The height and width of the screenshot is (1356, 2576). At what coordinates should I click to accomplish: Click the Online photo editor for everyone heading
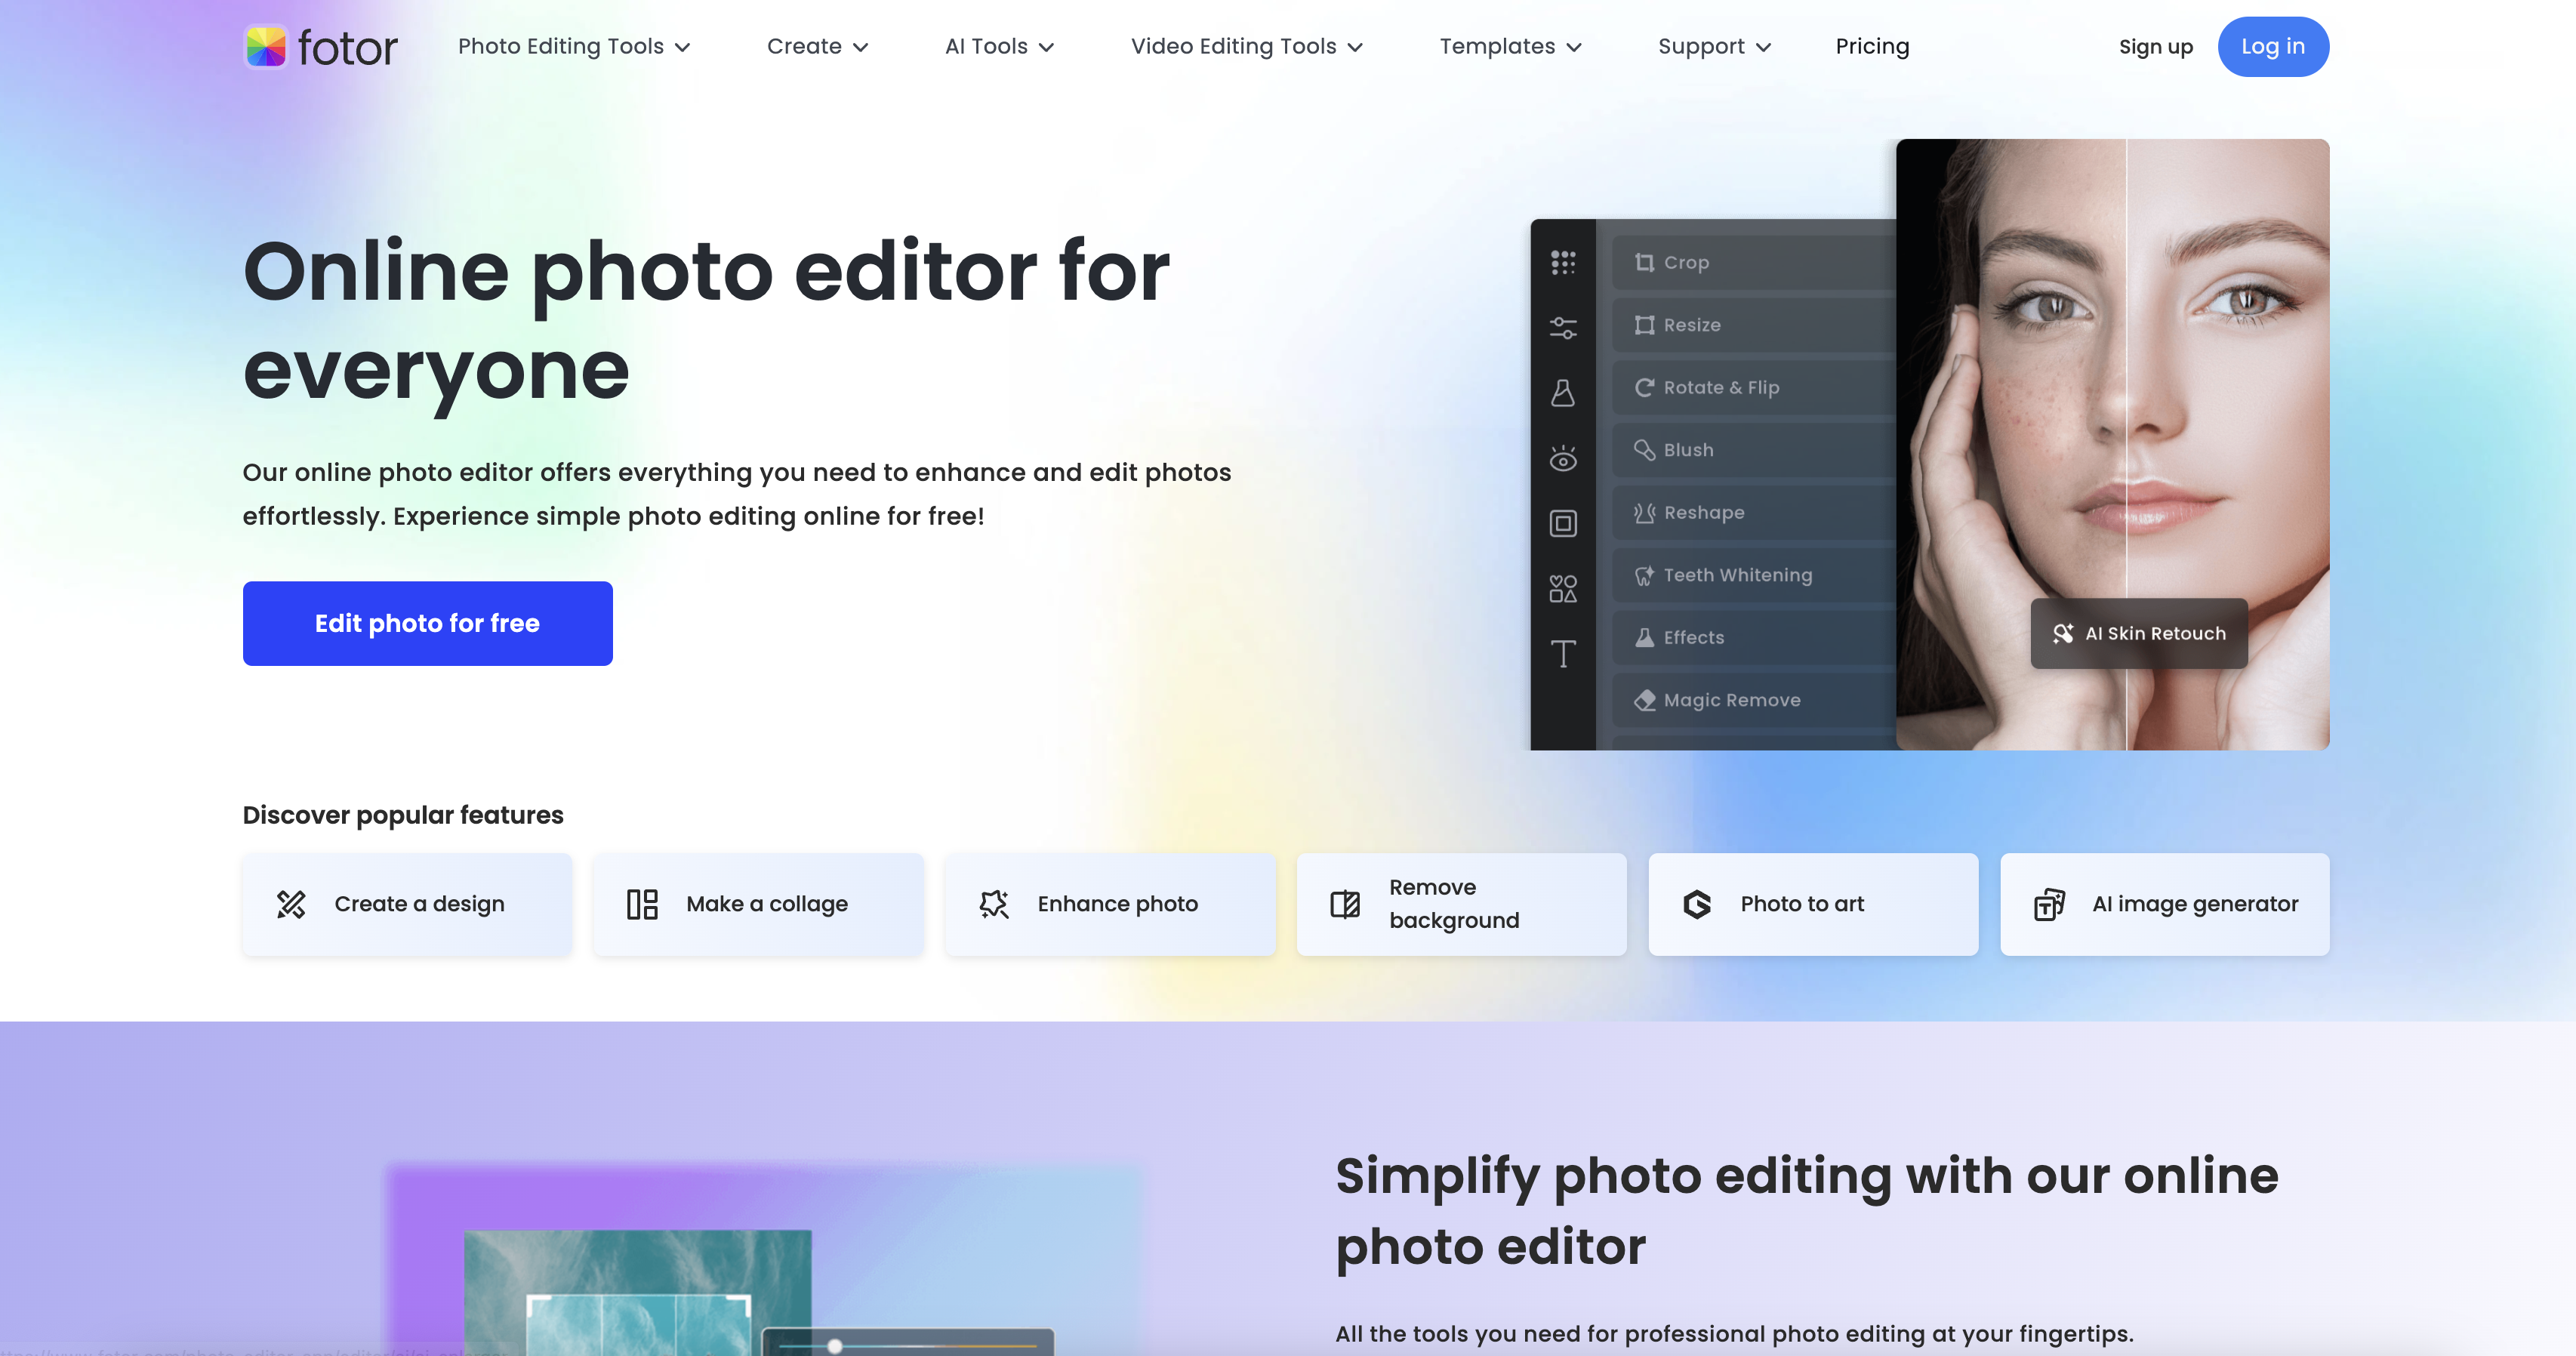tap(706, 320)
